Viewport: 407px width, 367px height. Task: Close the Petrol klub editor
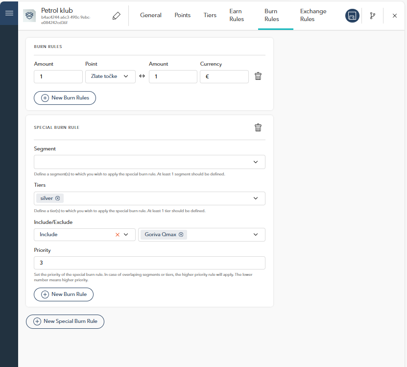coord(395,16)
